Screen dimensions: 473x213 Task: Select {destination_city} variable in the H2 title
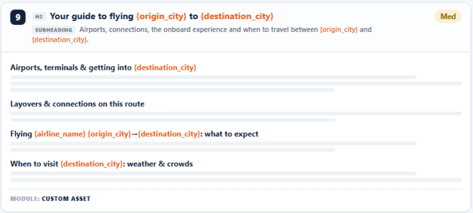[237, 17]
